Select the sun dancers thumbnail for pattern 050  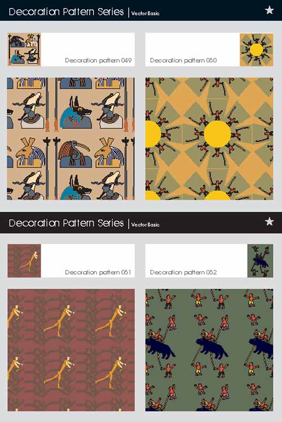(257, 50)
